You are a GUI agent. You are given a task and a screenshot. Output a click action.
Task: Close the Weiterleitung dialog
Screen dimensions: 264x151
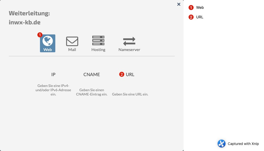[179, 4]
